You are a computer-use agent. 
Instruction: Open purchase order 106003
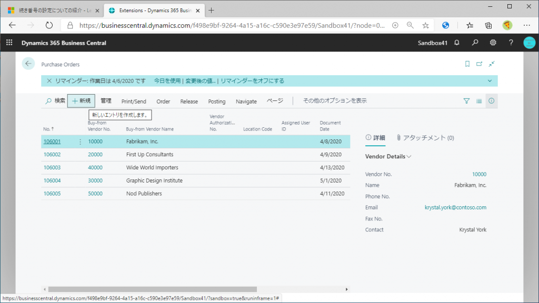[52, 168]
